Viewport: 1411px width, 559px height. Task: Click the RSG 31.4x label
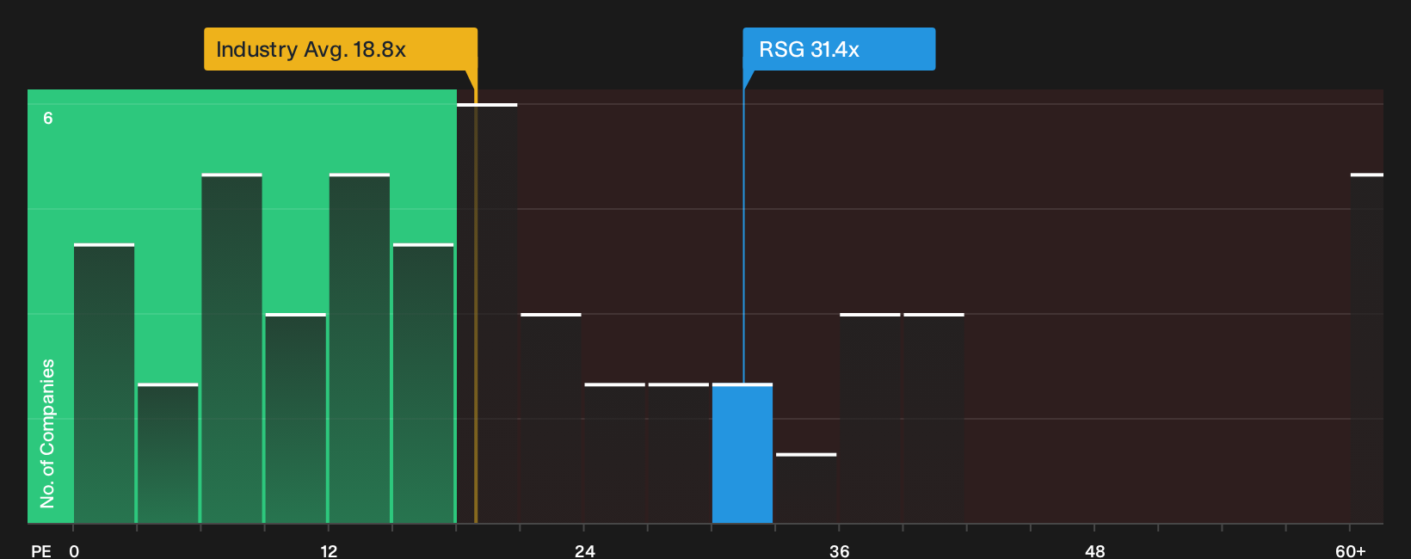pyautogui.click(x=839, y=49)
